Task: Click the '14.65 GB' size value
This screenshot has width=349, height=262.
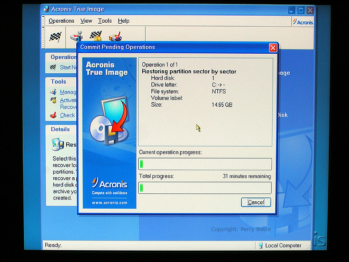Action: [222, 105]
